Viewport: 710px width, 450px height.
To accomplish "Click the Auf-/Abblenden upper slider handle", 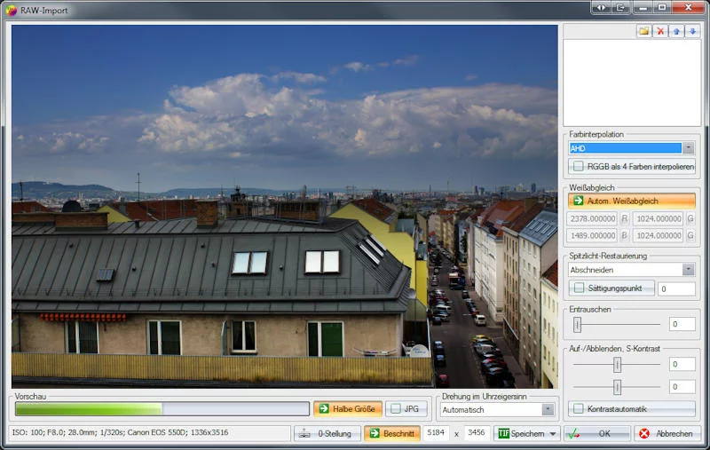I will (x=617, y=365).
